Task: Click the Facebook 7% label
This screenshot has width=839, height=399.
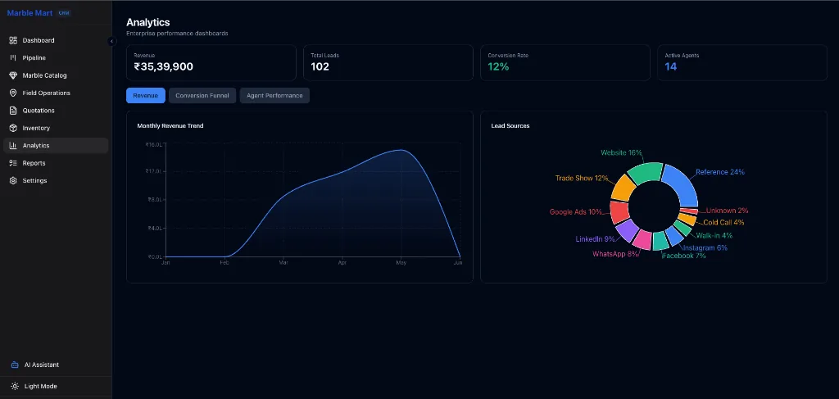Action: [x=684, y=256]
